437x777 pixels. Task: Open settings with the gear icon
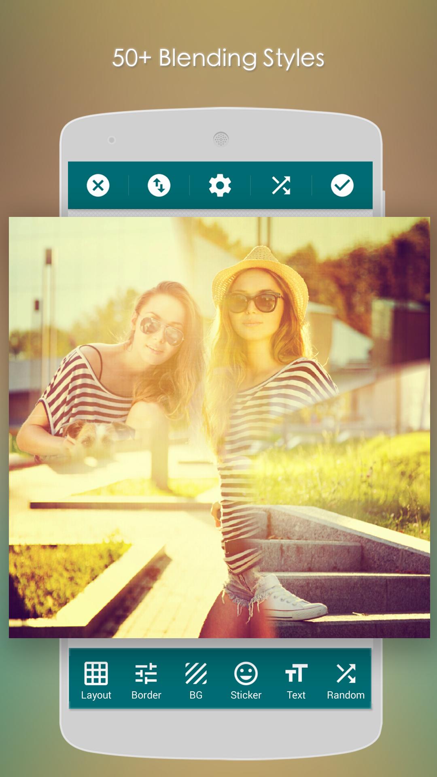click(x=220, y=186)
